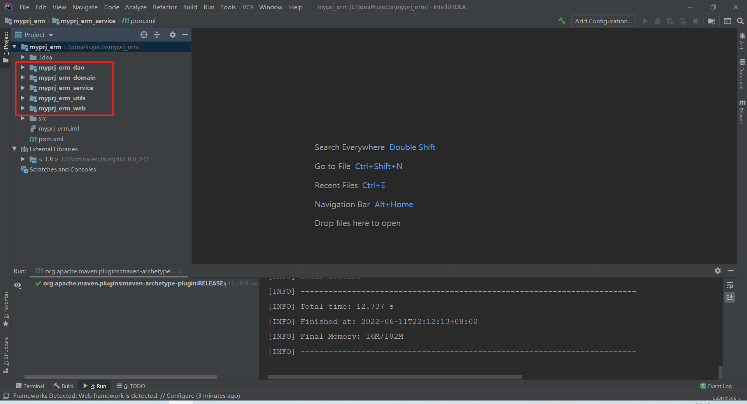The image size is (747, 404).
Task: Switch to the 4: Run tool tab
Action: (95, 386)
